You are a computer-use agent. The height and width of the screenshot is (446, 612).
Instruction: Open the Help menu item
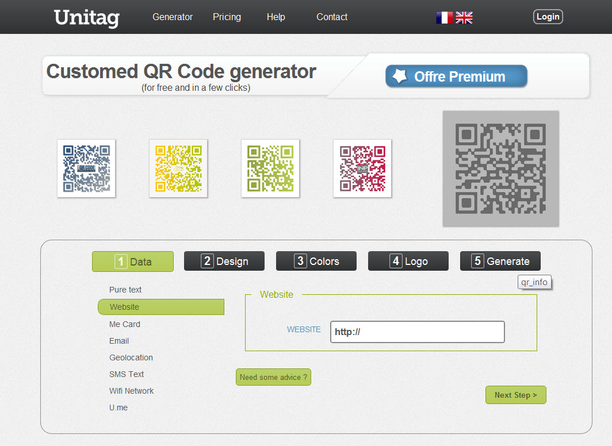pos(276,17)
